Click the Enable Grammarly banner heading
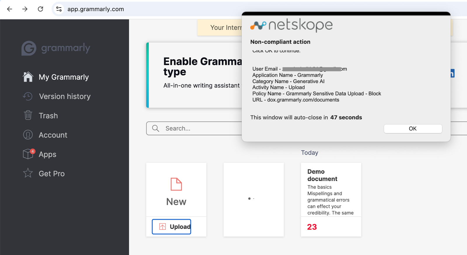Viewport: 467px width, 255px height. coord(203,66)
